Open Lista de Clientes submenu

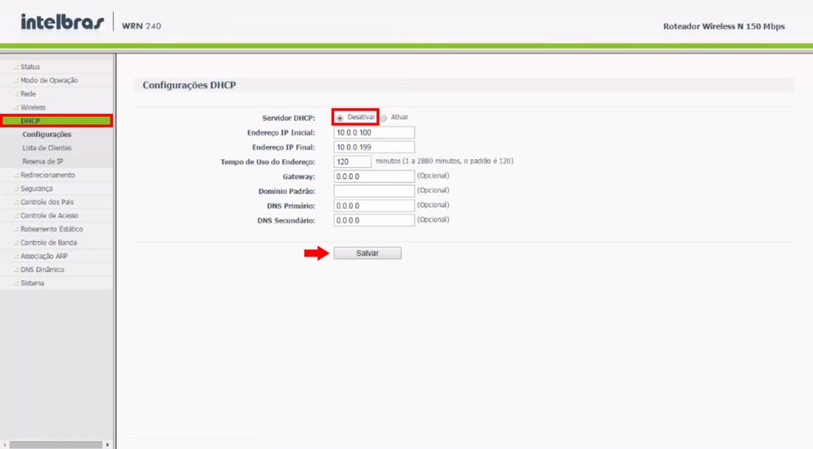coord(46,148)
